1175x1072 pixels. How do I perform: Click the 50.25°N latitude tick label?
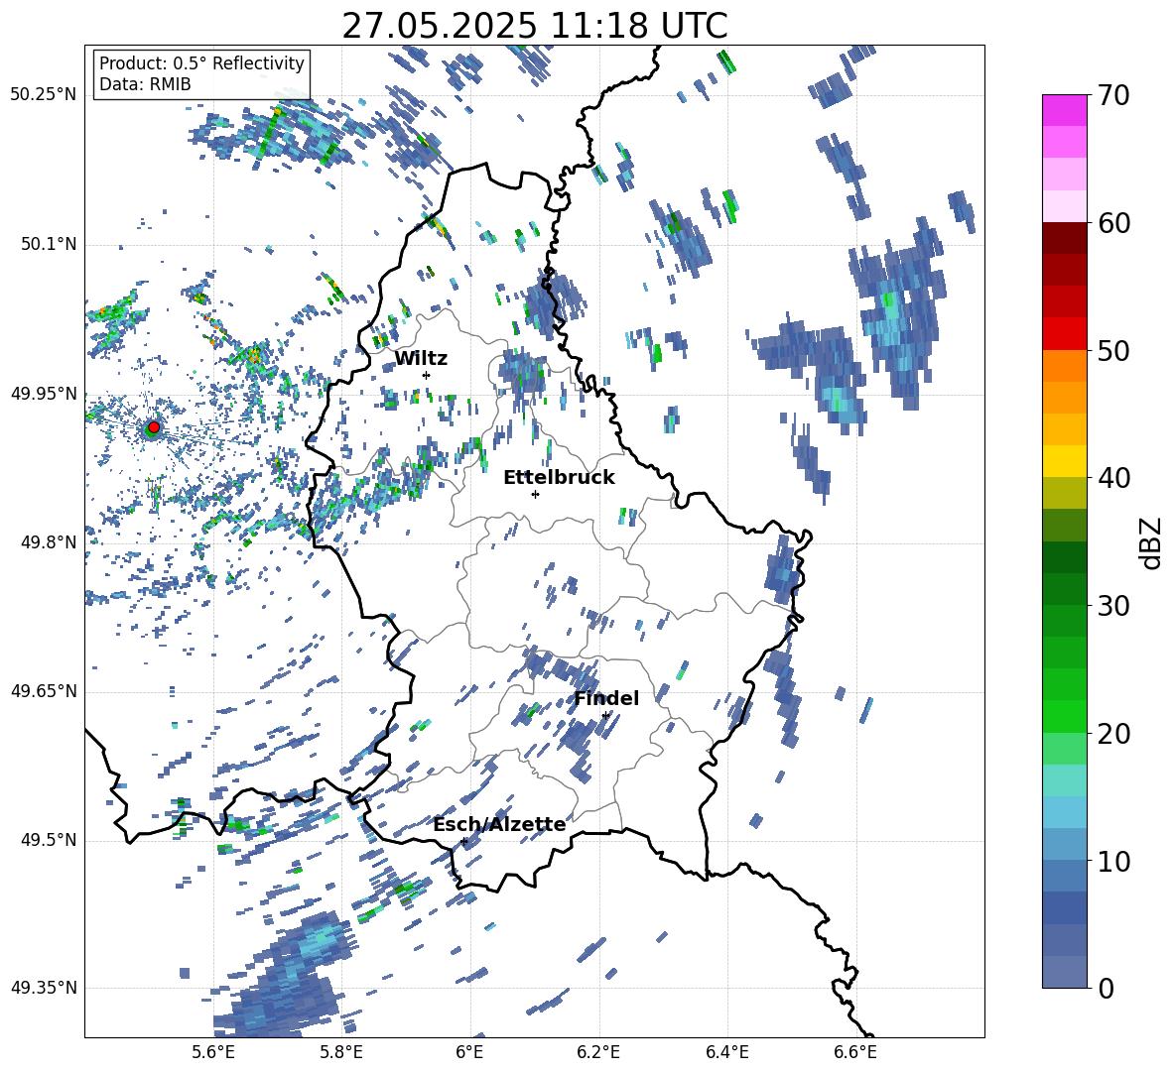(44, 95)
